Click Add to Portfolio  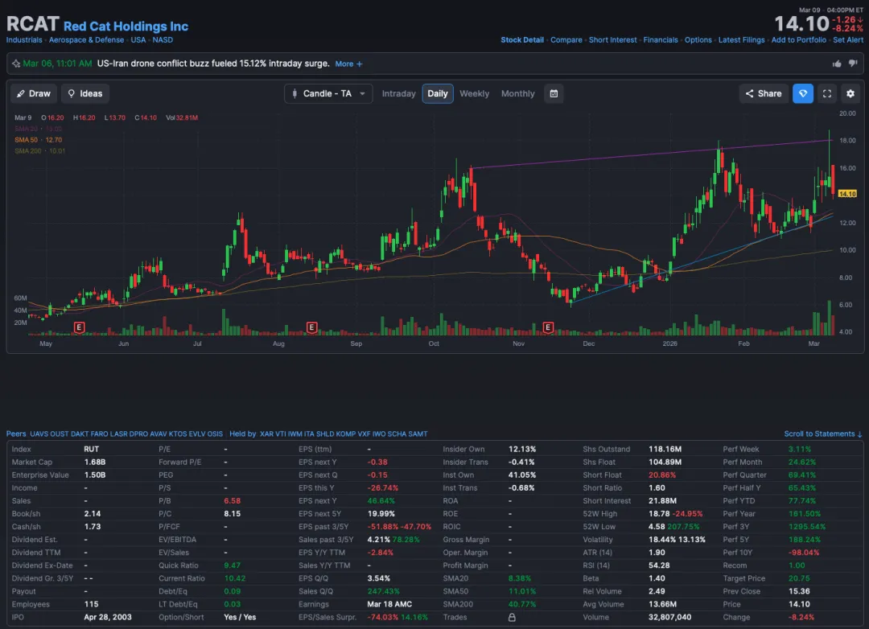tap(799, 40)
